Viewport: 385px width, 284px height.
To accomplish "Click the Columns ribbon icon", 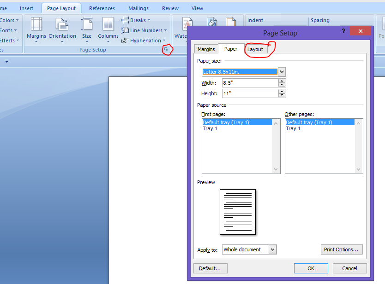I will point(108,29).
